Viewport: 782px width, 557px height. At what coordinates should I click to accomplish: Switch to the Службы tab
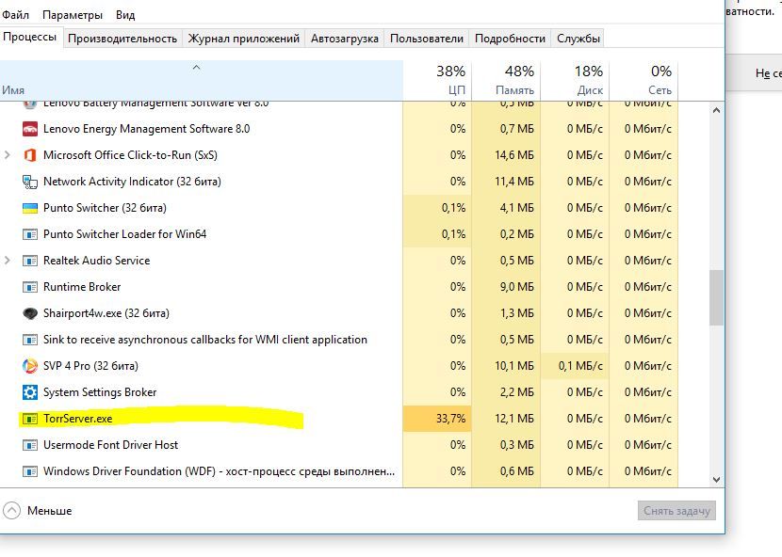click(x=578, y=39)
